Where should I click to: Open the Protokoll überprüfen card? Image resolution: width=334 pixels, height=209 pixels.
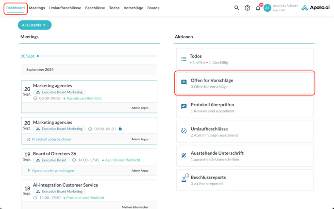pos(245,107)
